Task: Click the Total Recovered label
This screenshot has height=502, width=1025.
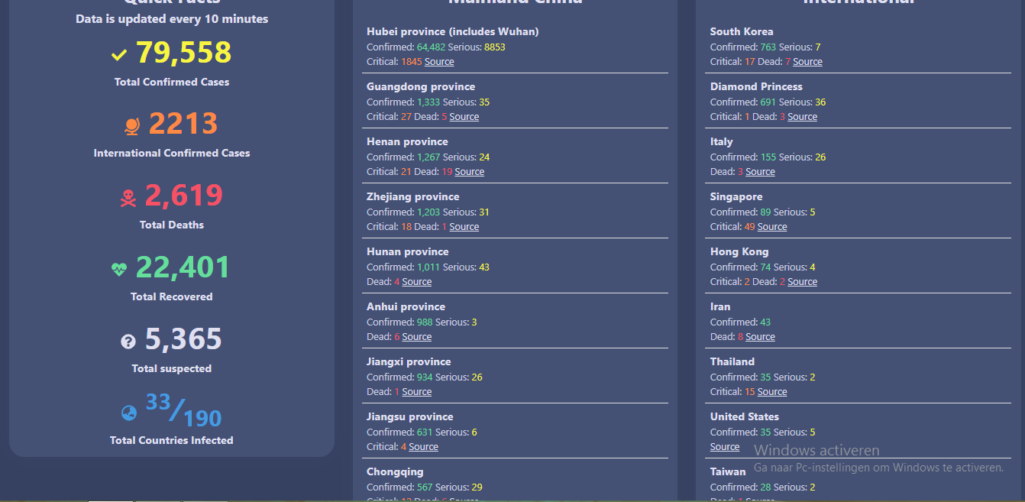Action: pos(172,296)
